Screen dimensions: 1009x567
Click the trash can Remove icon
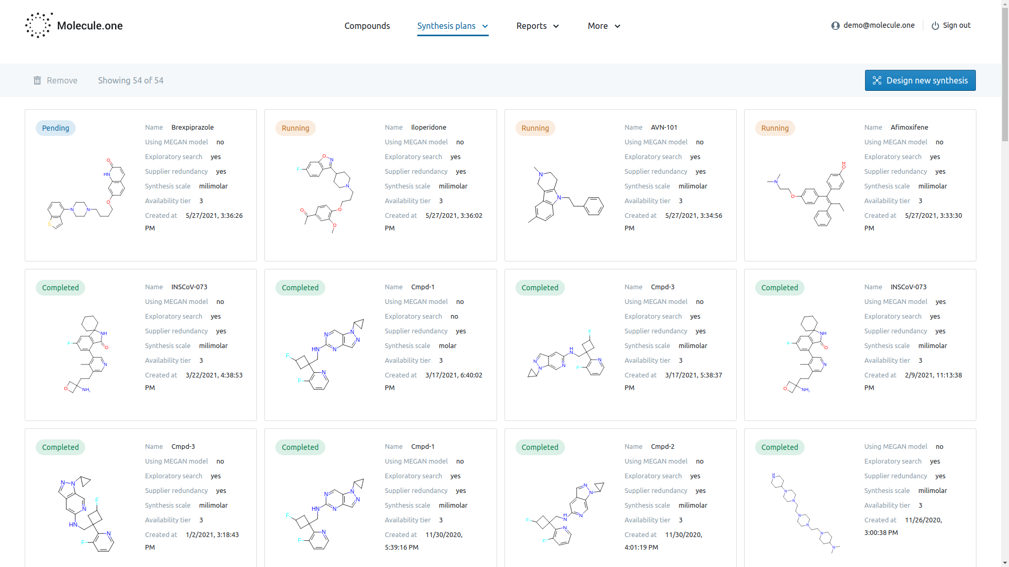37,80
